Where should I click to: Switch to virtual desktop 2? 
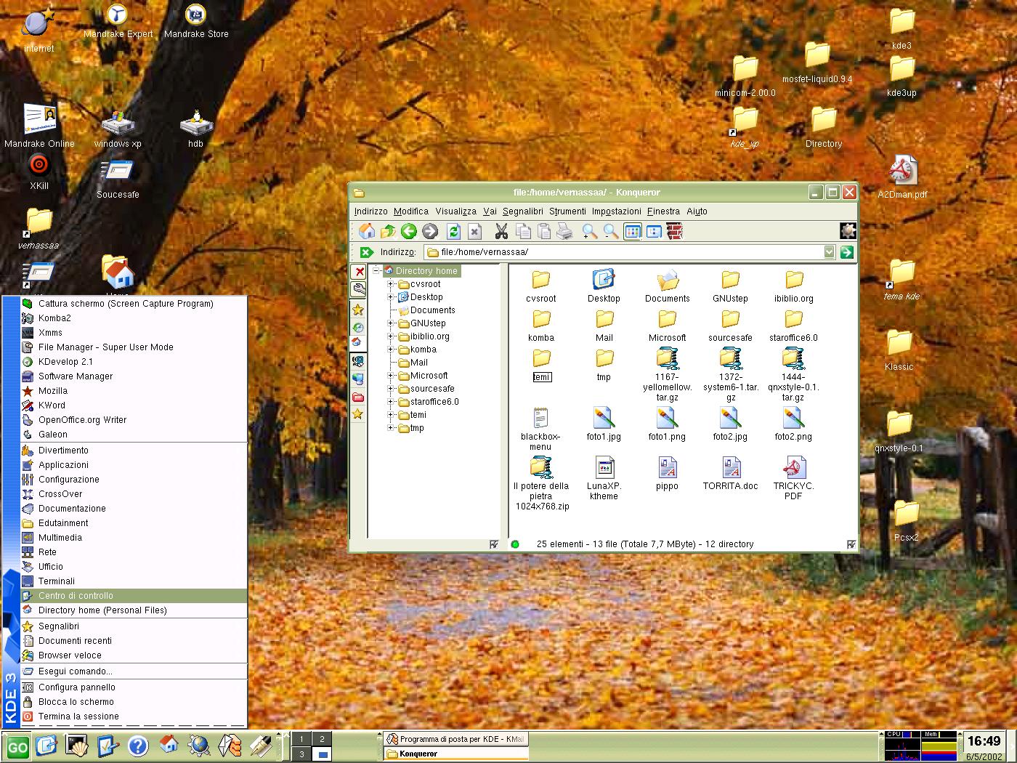pyautogui.click(x=322, y=739)
